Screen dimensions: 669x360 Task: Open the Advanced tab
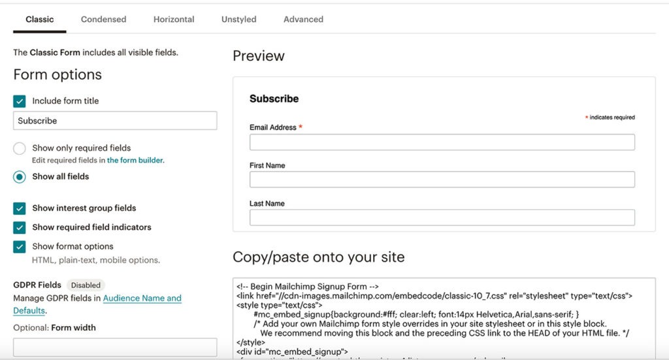(x=303, y=19)
